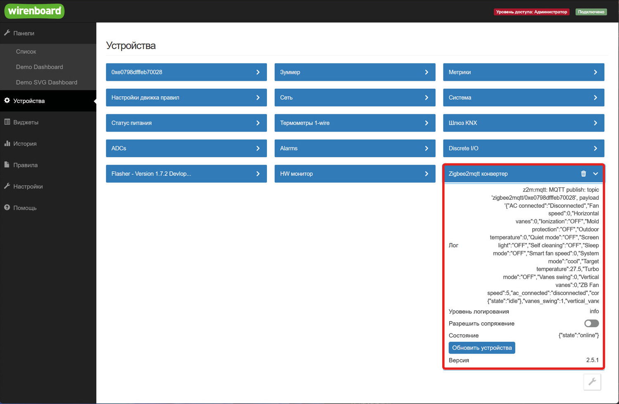Open the Список panel link

point(26,52)
